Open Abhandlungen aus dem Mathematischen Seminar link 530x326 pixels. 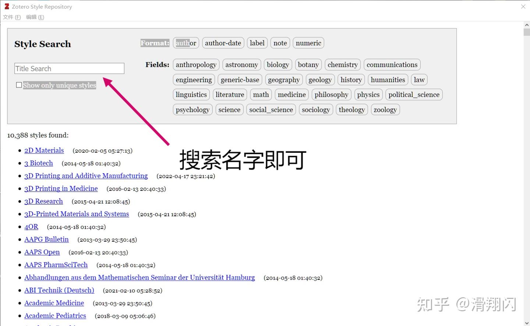(139, 278)
